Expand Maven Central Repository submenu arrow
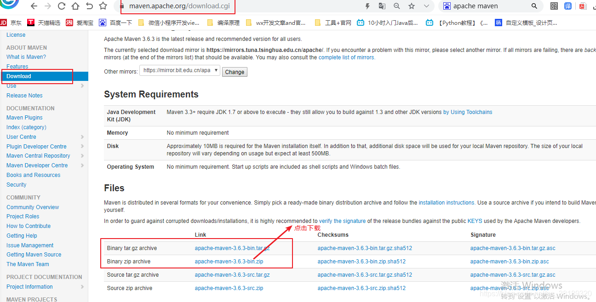Viewport: 596px width, 302px height. [82, 156]
